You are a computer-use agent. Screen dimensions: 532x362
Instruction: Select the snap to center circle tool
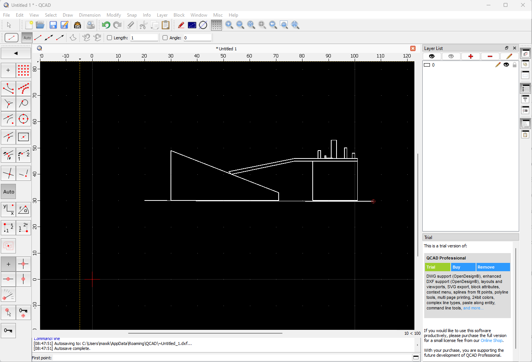[x=23, y=119]
